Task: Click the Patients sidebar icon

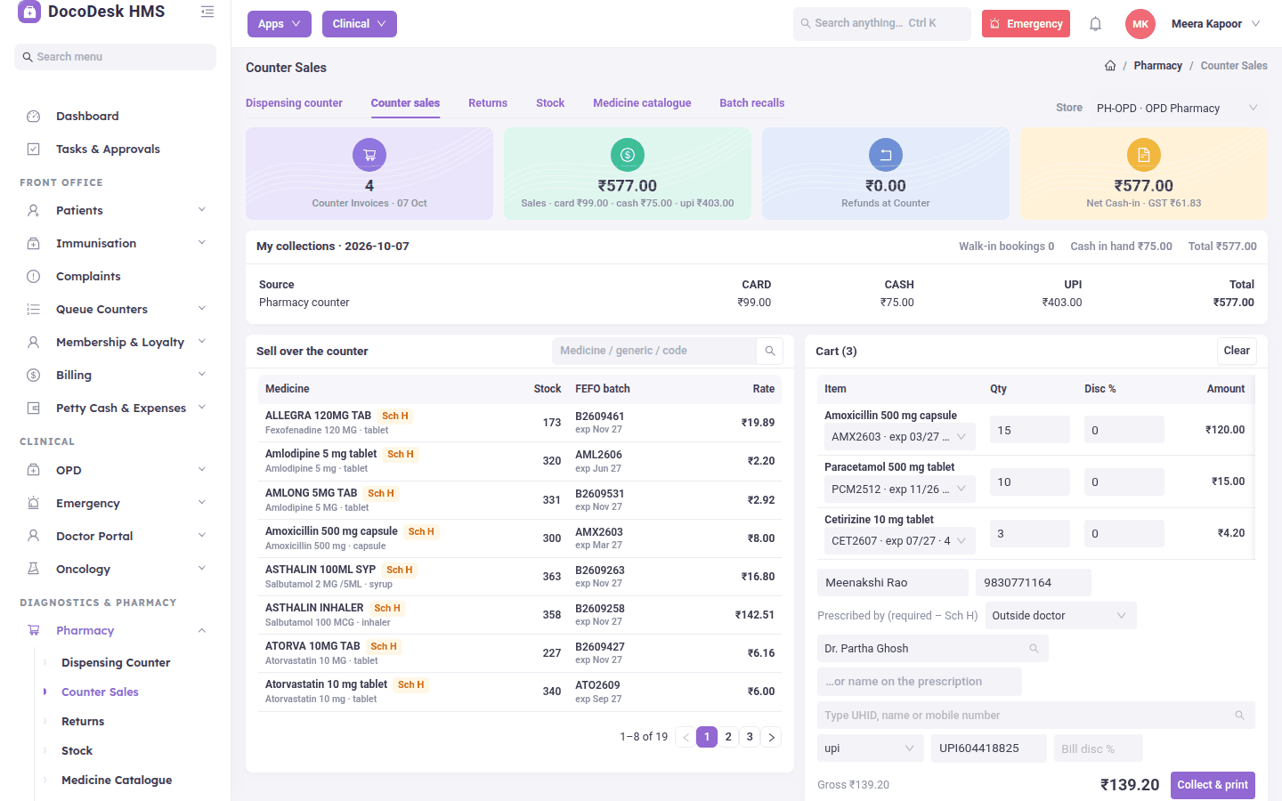Action: click(x=34, y=211)
